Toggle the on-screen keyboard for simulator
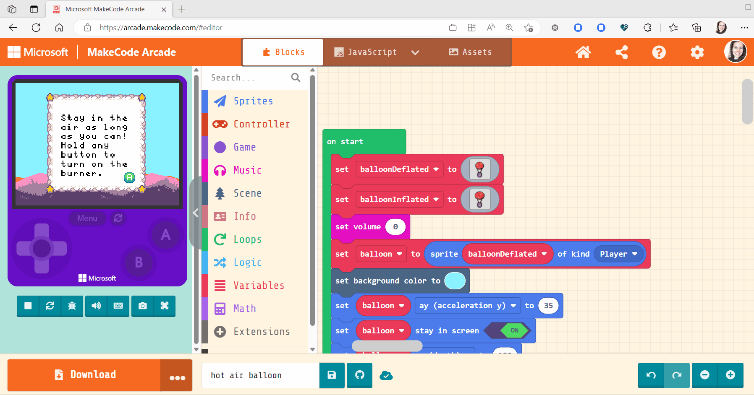754x395 pixels. coord(118,306)
